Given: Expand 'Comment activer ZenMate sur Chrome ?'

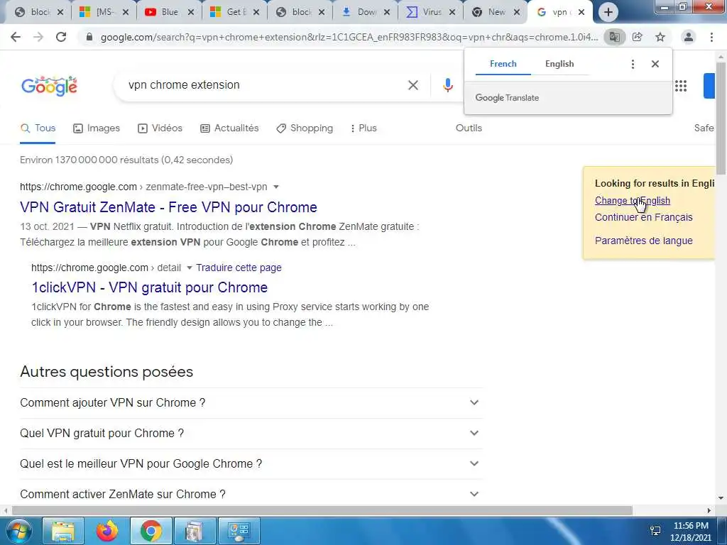Looking at the screenshot, I should coord(251,494).
